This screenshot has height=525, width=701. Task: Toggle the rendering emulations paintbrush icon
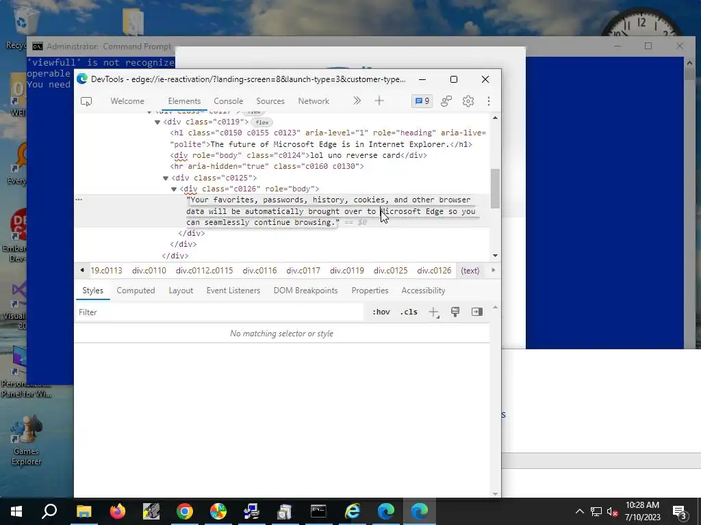pyautogui.click(x=455, y=312)
